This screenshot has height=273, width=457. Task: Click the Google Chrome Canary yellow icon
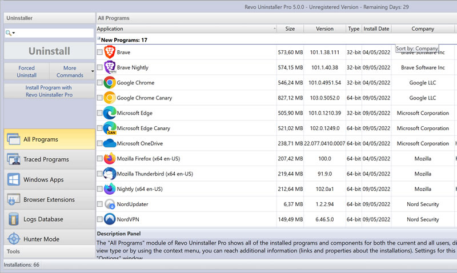[110, 98]
